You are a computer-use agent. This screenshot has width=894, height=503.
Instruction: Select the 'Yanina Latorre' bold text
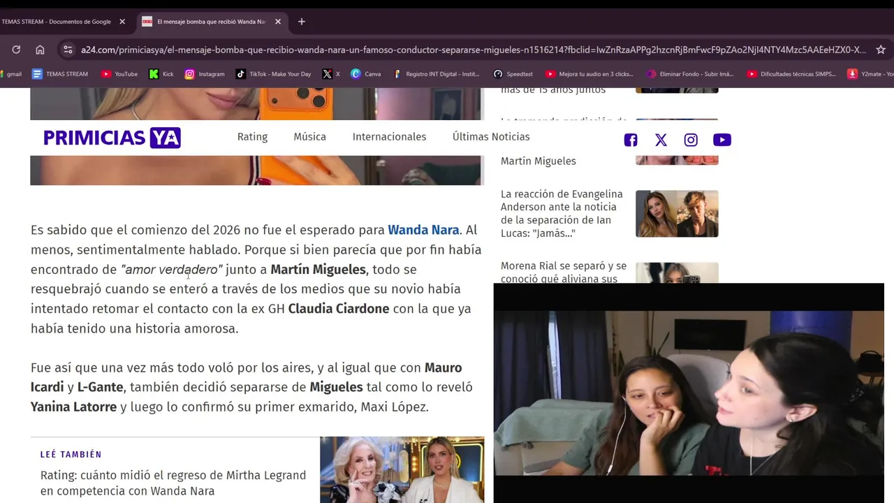73,407
